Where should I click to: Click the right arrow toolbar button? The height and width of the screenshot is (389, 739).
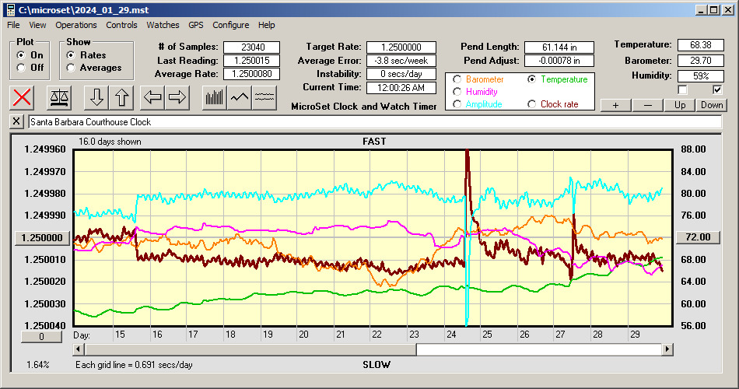click(x=177, y=97)
